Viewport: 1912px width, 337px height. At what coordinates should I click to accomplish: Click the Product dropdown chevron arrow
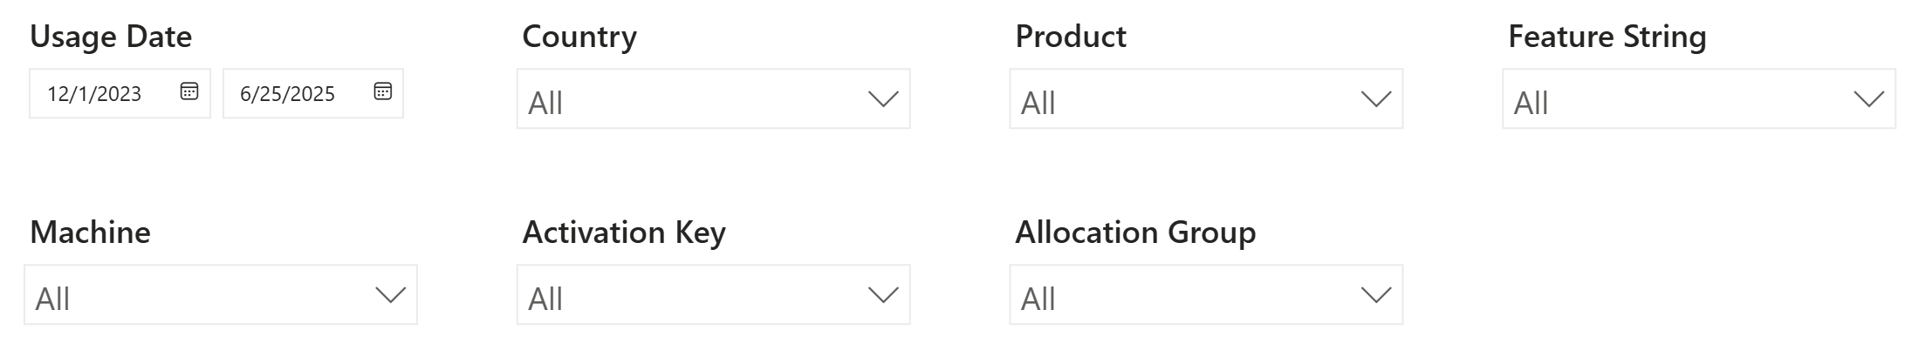pos(1376,99)
